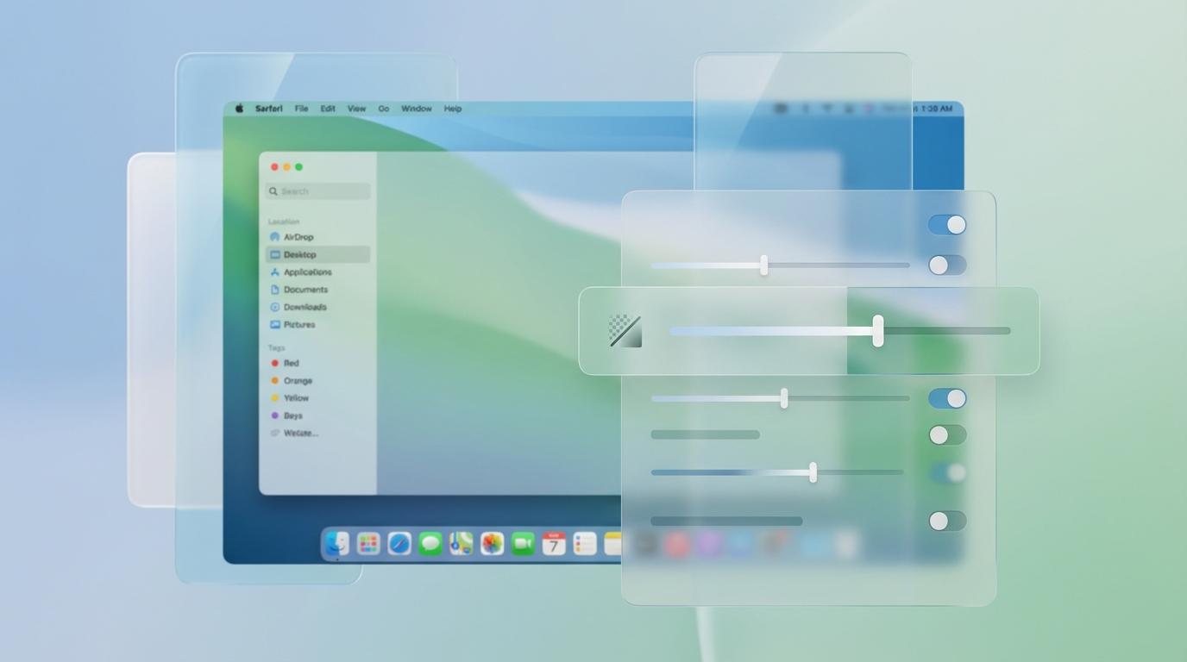Toggle the topmost switch in the settings panel
This screenshot has width=1187, height=662.
[x=947, y=224]
